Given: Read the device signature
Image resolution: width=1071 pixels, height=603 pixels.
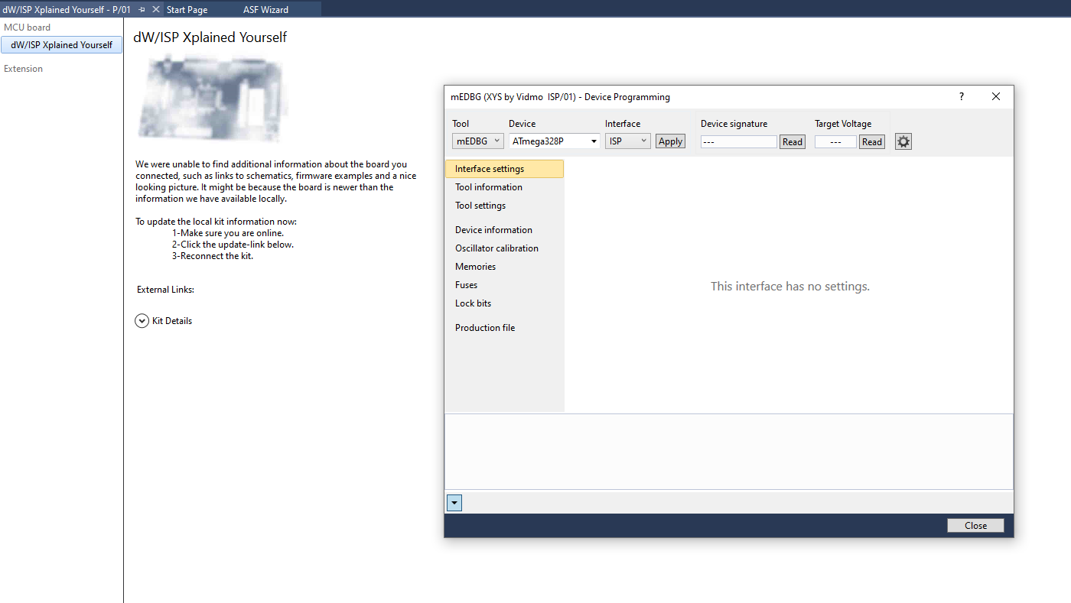Looking at the screenshot, I should [792, 141].
